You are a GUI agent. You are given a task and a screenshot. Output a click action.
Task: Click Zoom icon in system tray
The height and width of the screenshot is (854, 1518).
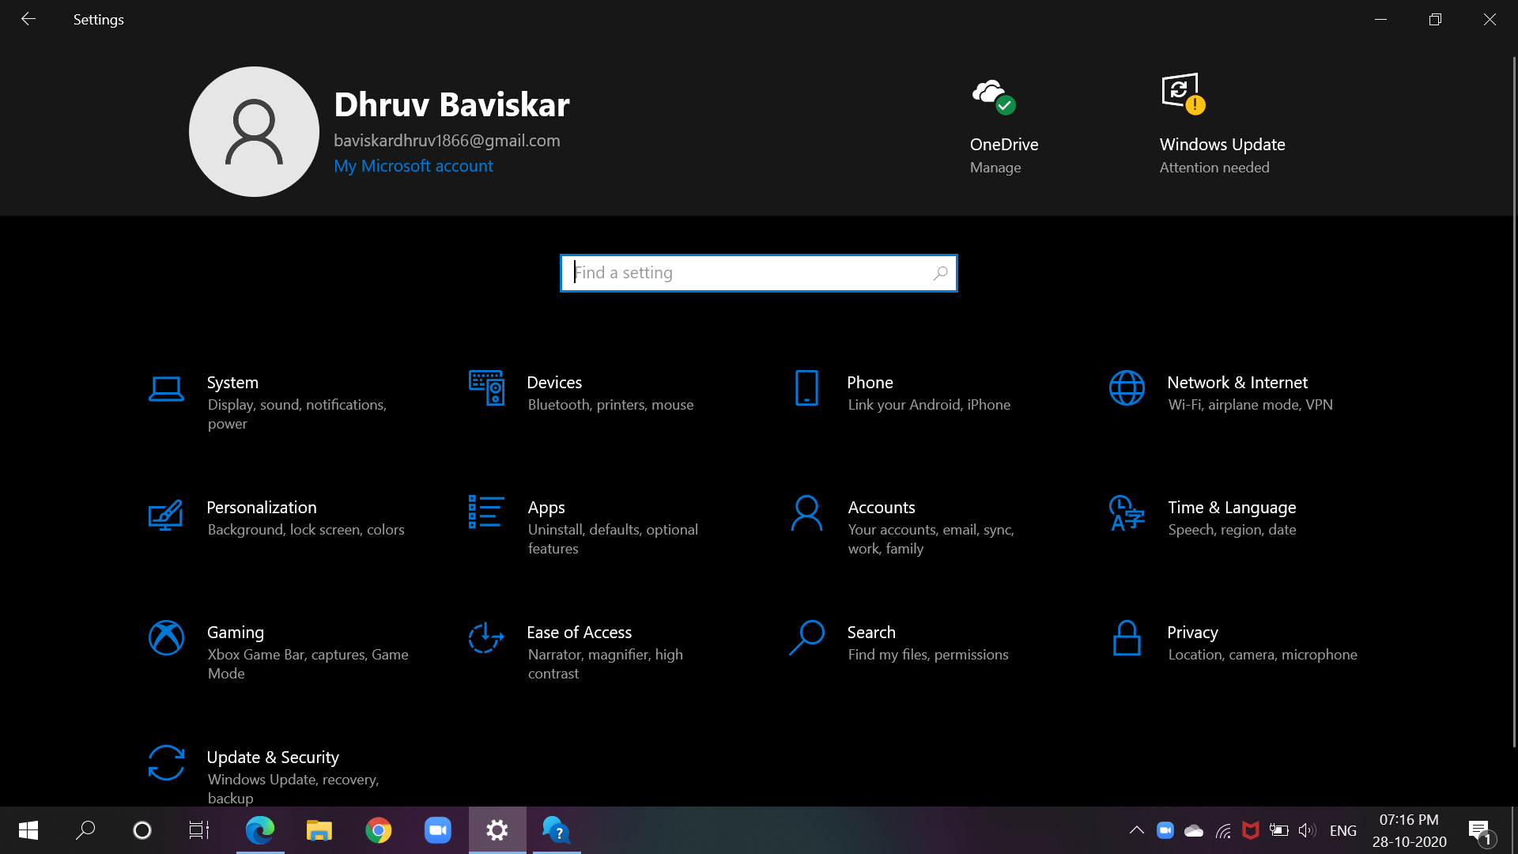click(1165, 830)
